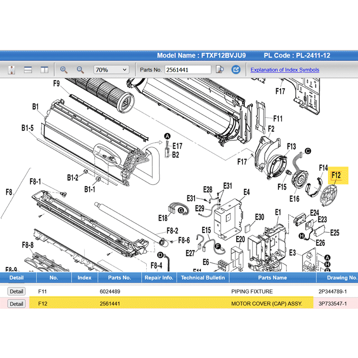Image resolution: width=358 pixels, height=358 pixels.
Task: Open Explanation of Index Symbols link
Action: 285,70
